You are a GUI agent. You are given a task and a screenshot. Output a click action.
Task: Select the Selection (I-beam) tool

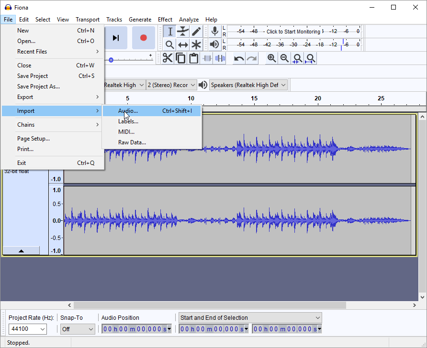tap(169, 32)
